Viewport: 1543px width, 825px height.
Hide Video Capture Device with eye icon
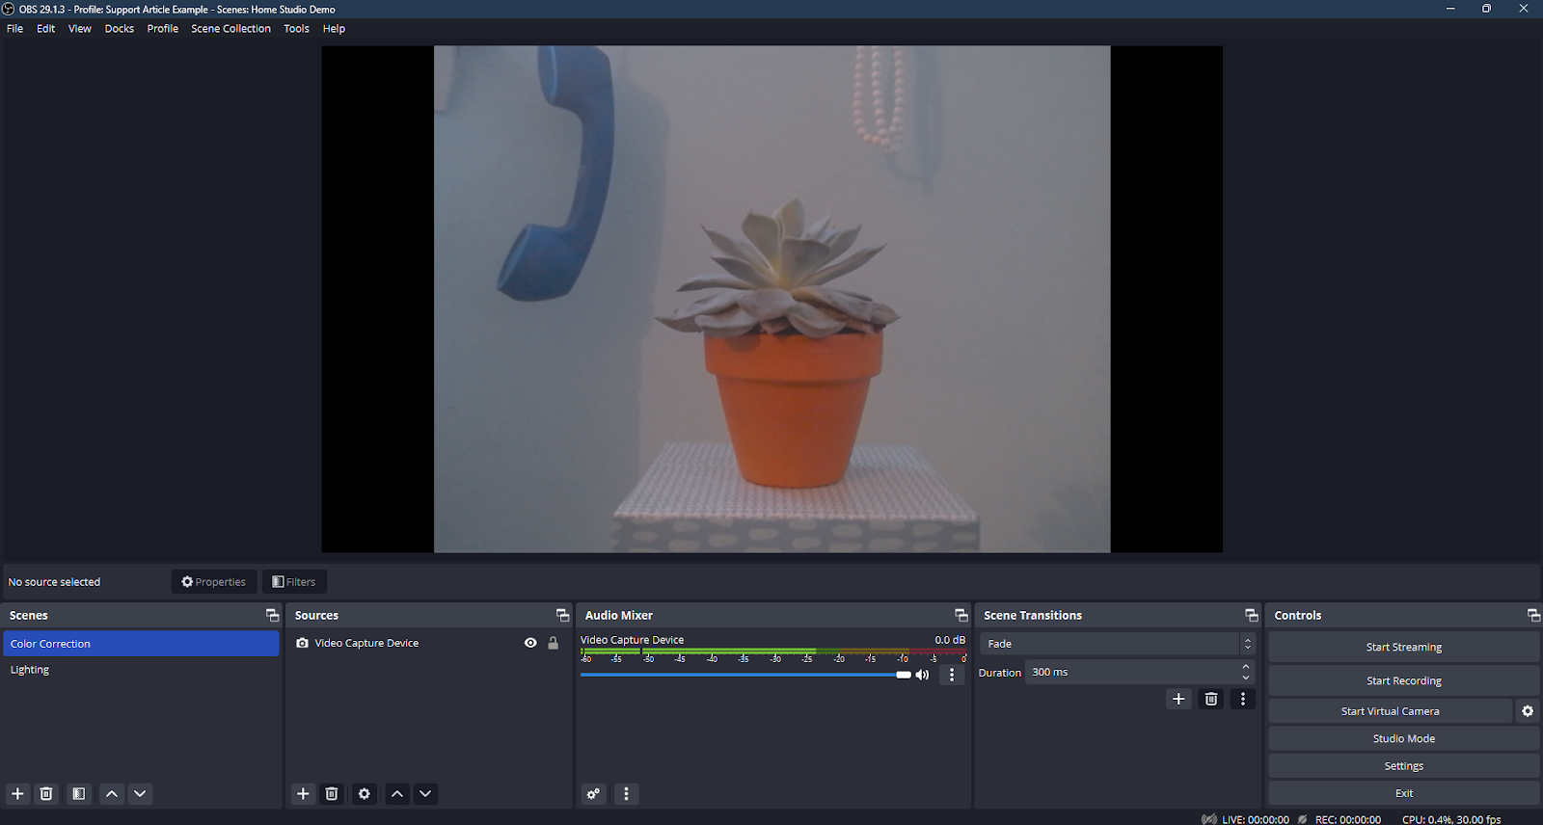[x=530, y=643]
